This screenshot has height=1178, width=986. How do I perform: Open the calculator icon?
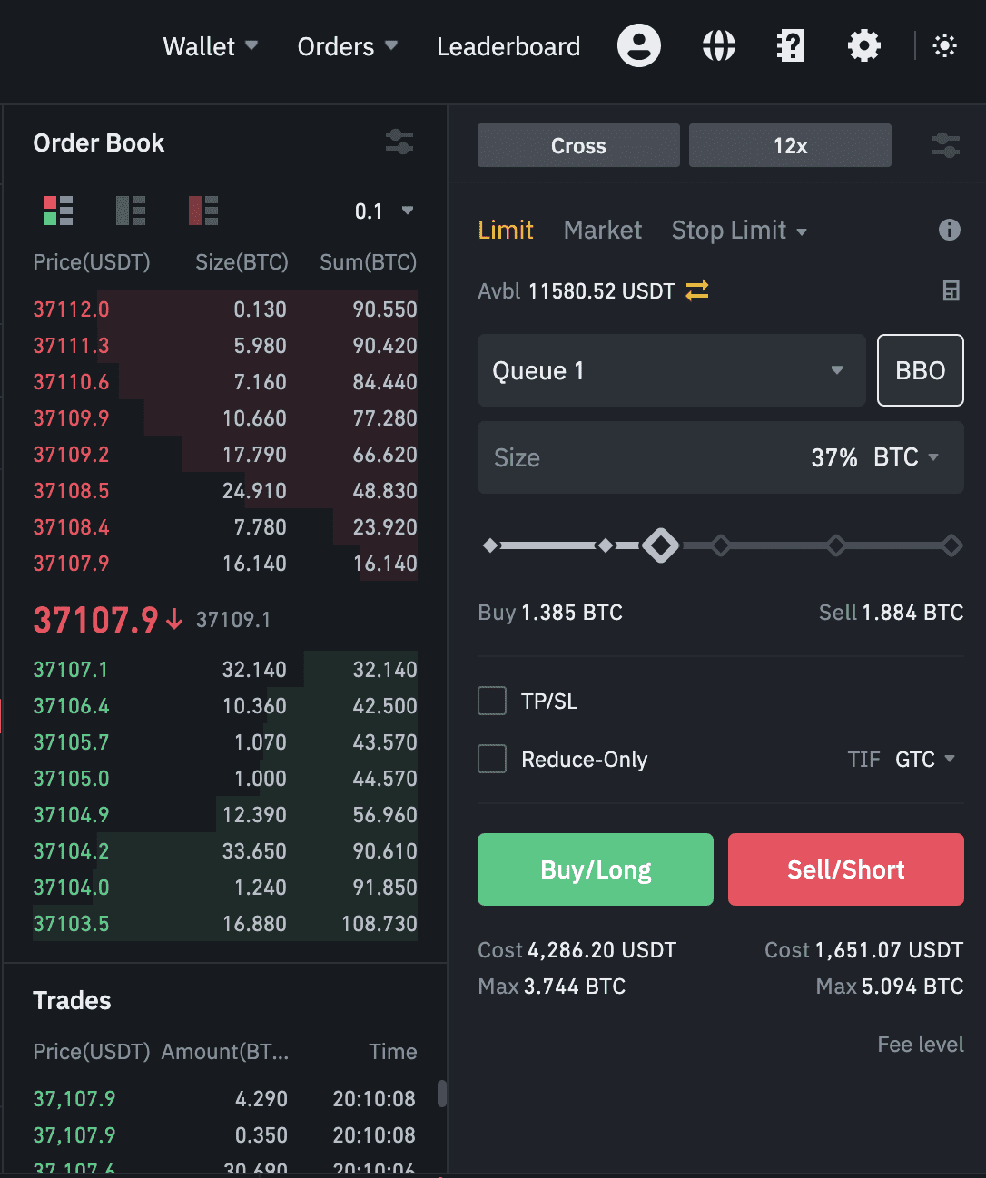951,290
